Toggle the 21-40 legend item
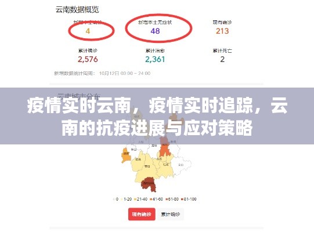 pyautogui.click(x=140, y=199)
